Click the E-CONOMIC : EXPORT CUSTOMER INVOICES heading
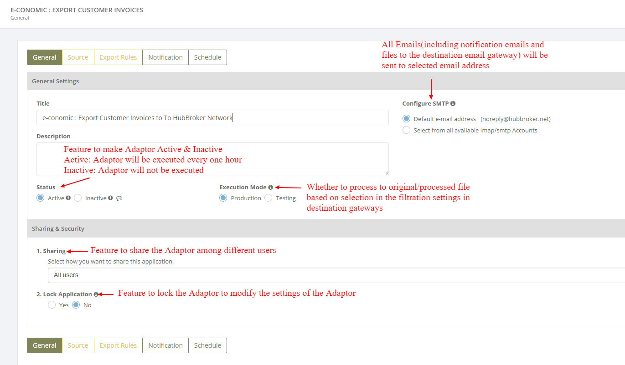 [77, 10]
